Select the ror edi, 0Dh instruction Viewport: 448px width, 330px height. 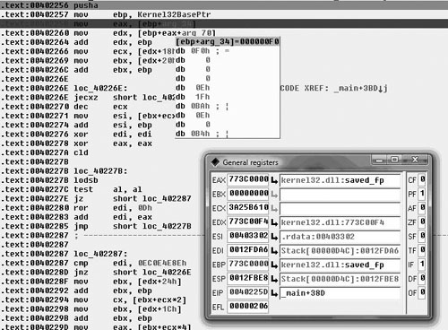coord(113,208)
